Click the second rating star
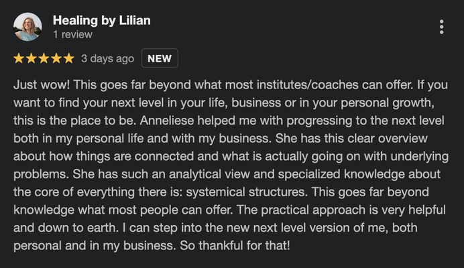464x268 pixels. (31, 58)
